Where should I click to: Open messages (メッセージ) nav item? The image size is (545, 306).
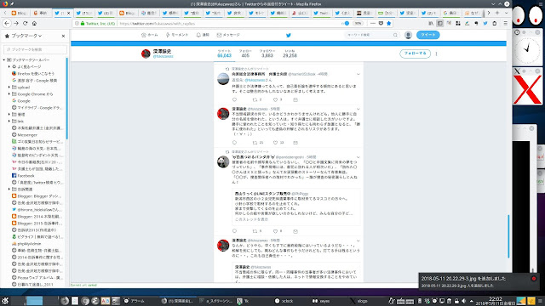[228, 35]
